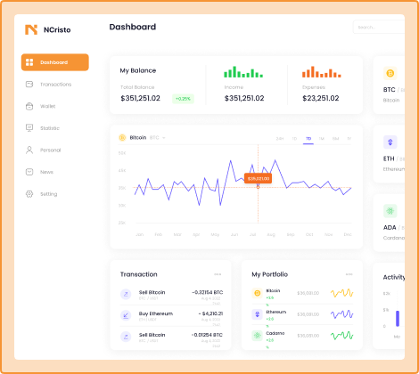Click the Cardano ADA card icon
Viewport: 419px width, 374px height.
390,211
